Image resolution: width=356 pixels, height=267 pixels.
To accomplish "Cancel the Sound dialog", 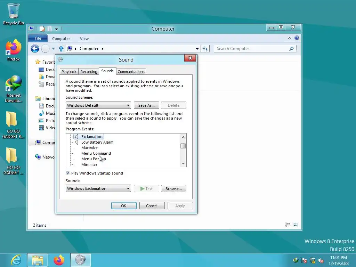I will (152, 206).
